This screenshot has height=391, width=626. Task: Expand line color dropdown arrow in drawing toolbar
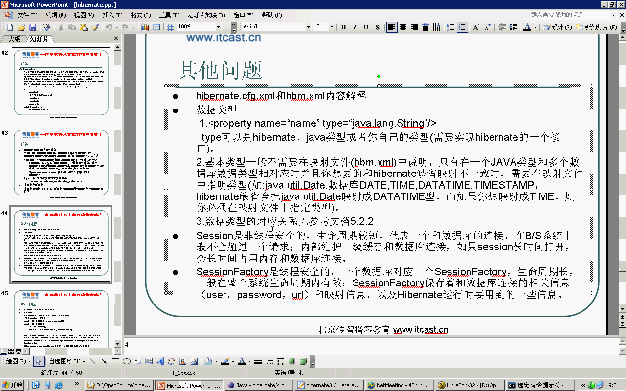coord(233,362)
